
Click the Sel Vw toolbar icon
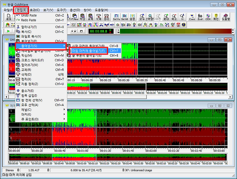click(117, 17)
